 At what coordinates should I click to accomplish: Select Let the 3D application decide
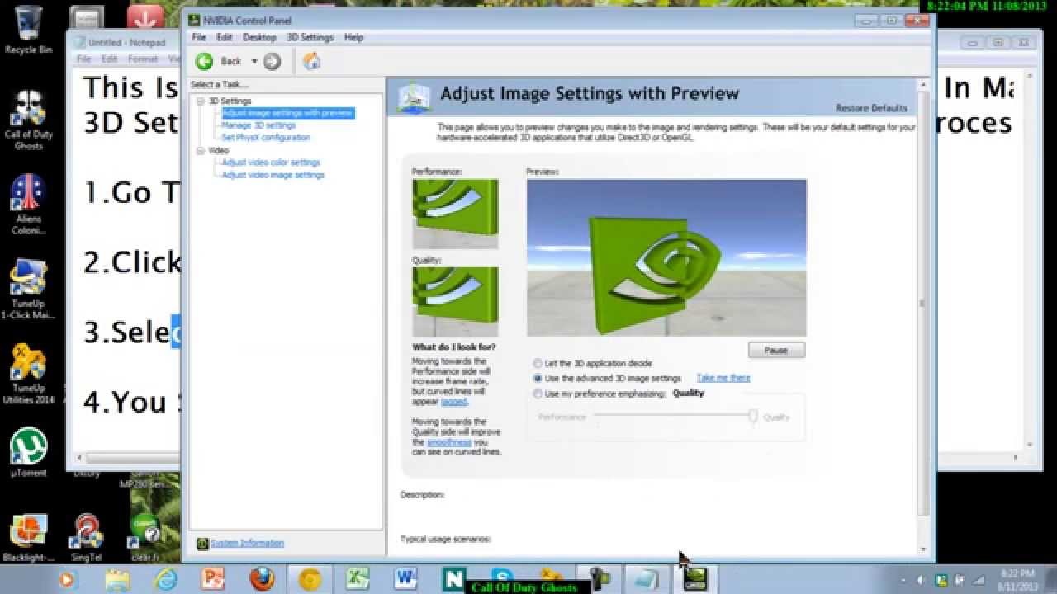coord(593,363)
